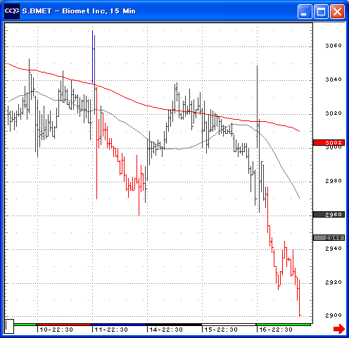Click the 15-22:30 date label
Screen dimensions: 349x338
pyautogui.click(x=221, y=330)
